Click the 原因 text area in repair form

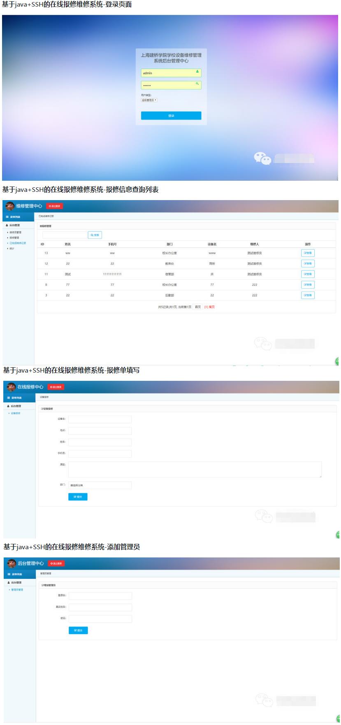click(195, 469)
